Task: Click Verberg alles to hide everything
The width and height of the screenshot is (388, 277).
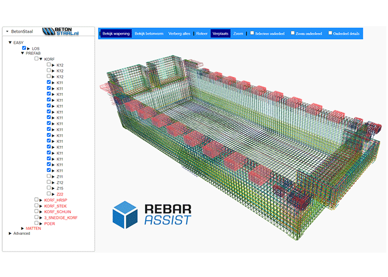Action: (179, 33)
